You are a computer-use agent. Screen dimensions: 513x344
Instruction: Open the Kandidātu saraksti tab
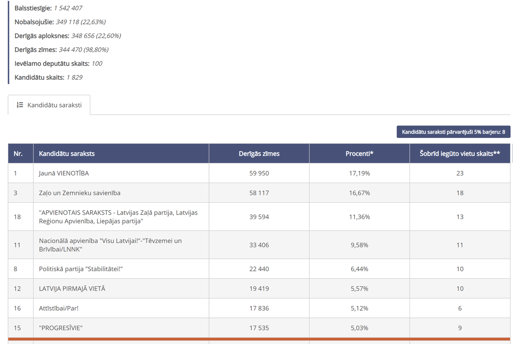pos(49,105)
